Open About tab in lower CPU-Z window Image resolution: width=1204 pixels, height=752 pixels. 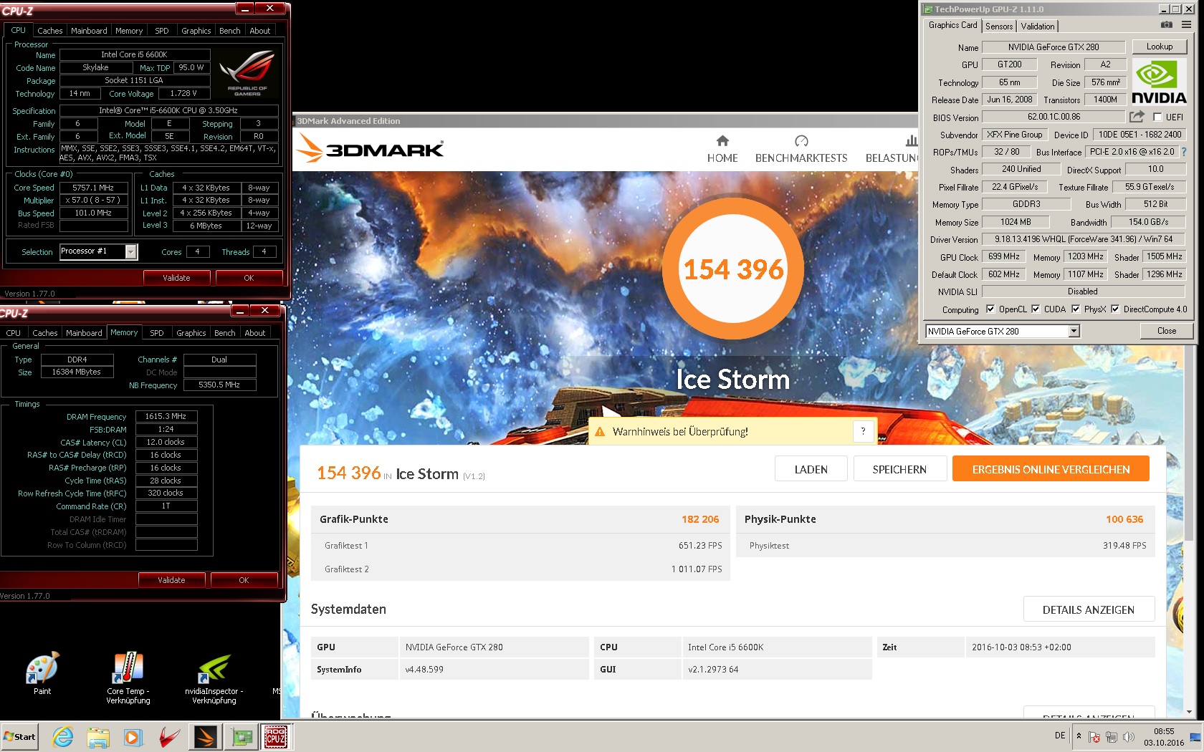tap(255, 333)
